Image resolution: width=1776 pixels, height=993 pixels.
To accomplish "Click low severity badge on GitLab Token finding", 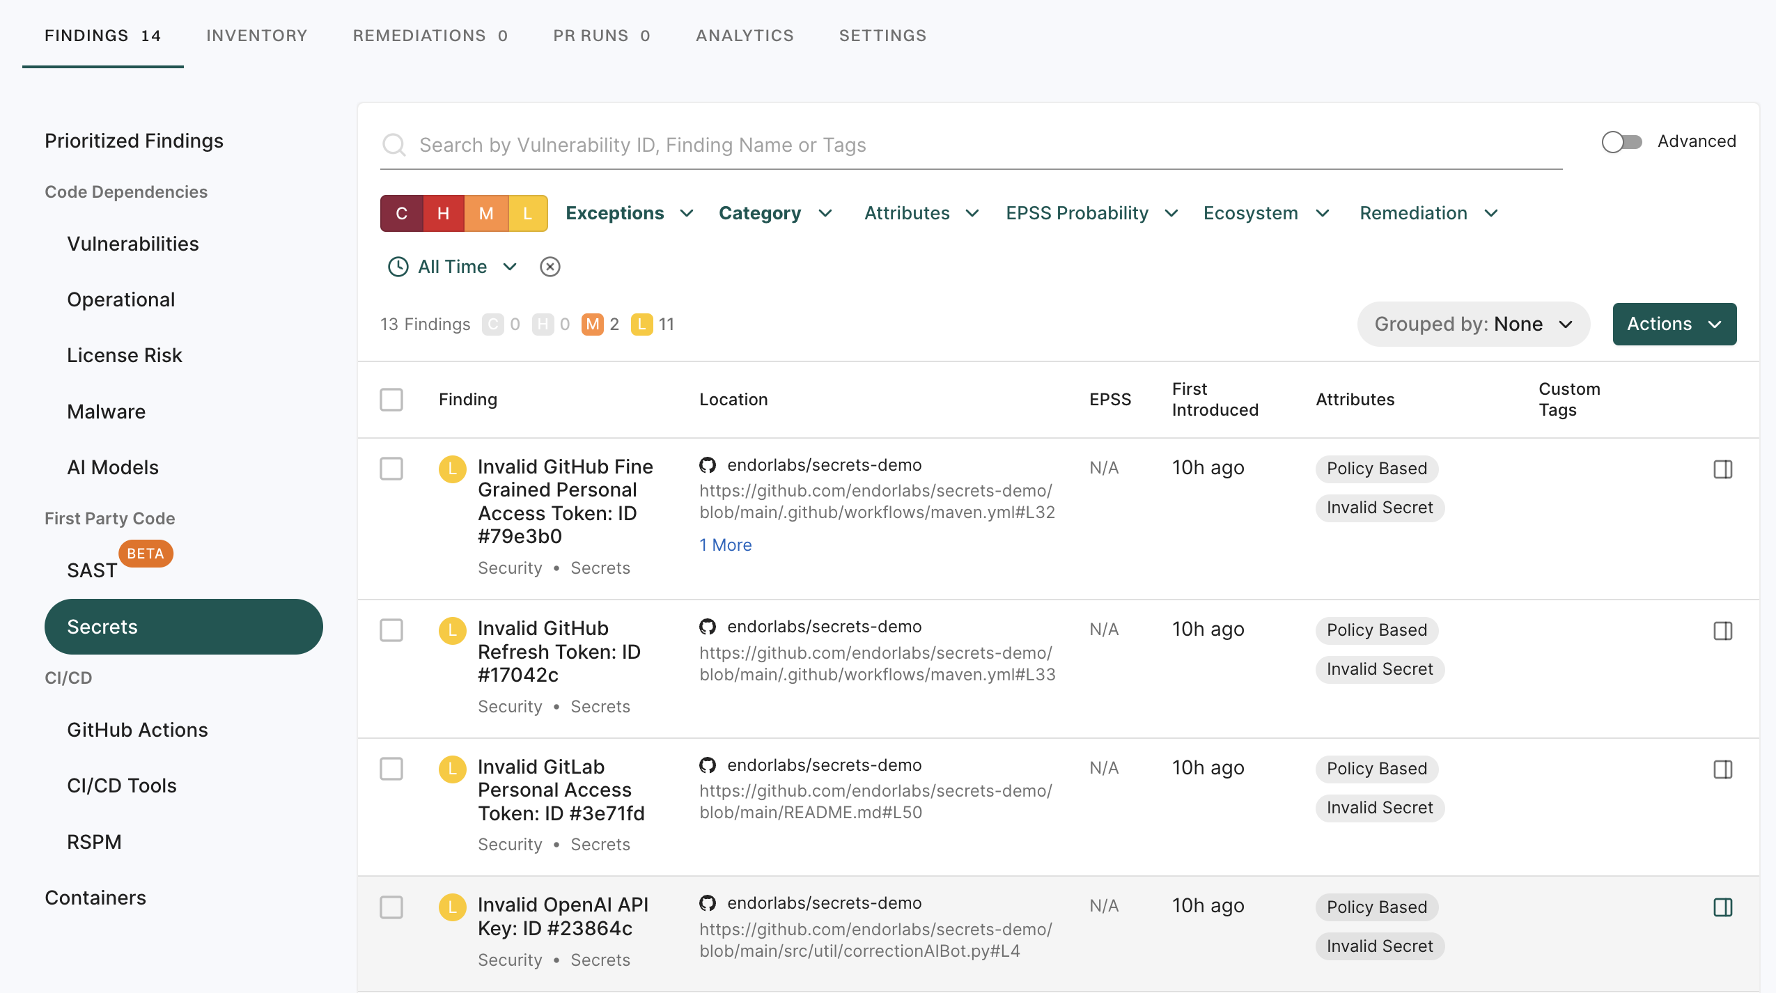I will [452, 769].
